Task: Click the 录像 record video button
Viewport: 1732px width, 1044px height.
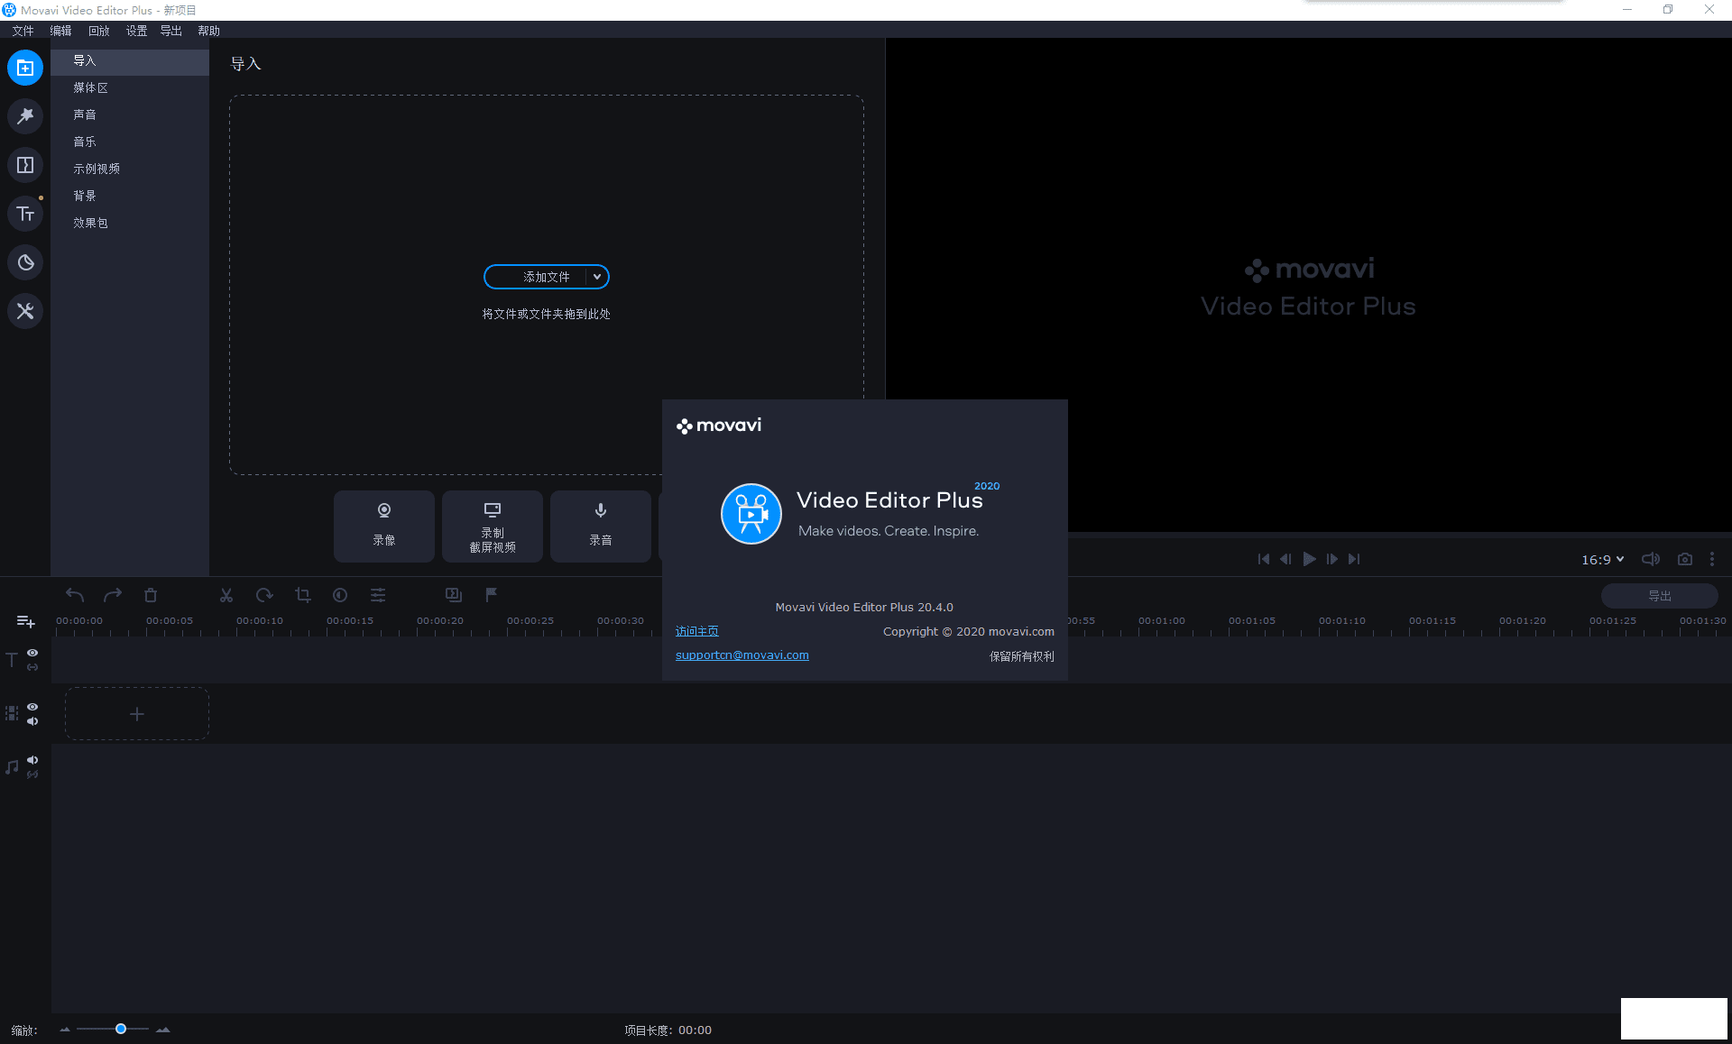Action: (384, 526)
